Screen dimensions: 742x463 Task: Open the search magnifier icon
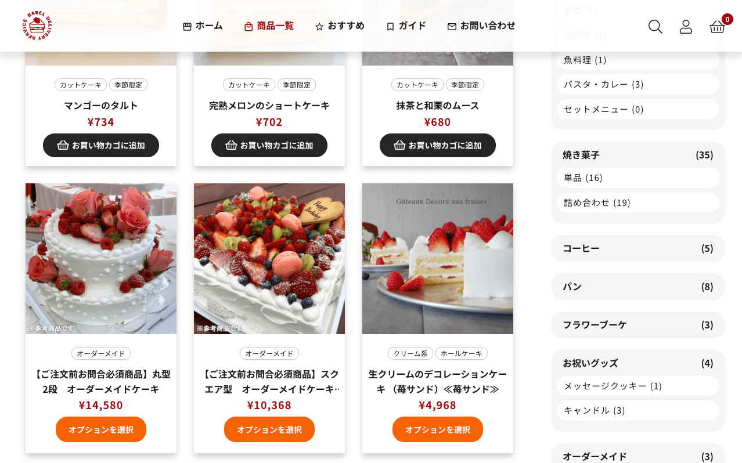click(655, 27)
